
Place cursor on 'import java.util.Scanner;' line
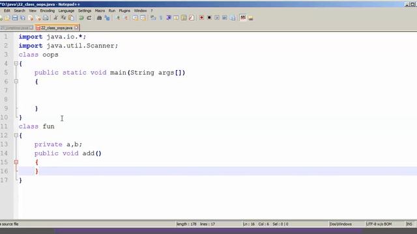tap(68, 45)
